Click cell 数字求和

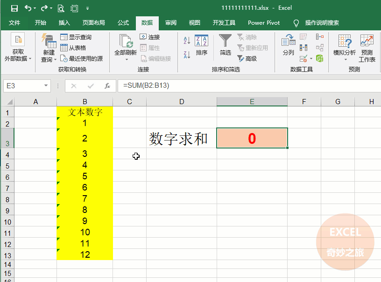coord(182,138)
